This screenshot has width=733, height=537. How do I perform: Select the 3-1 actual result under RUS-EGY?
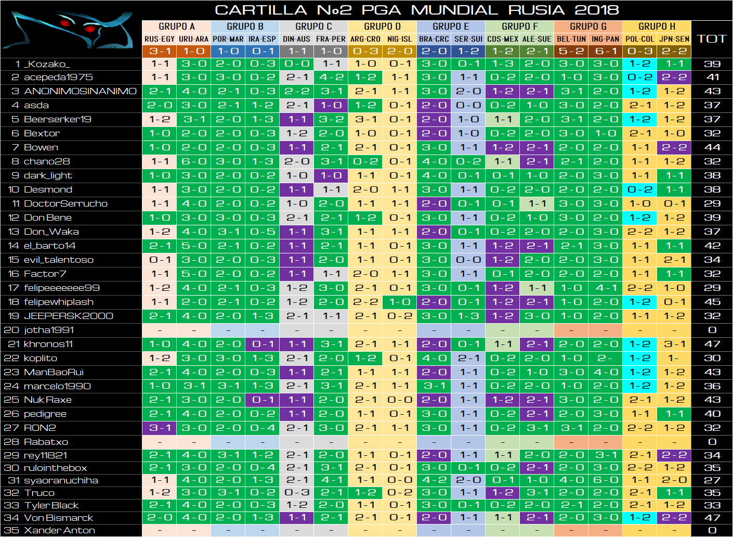point(160,51)
